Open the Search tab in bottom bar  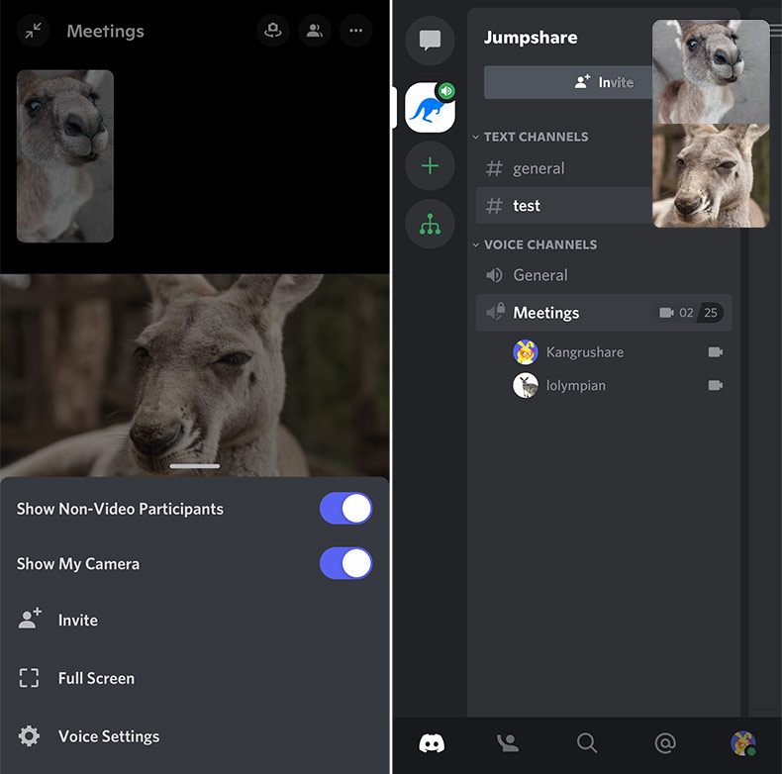tap(587, 742)
